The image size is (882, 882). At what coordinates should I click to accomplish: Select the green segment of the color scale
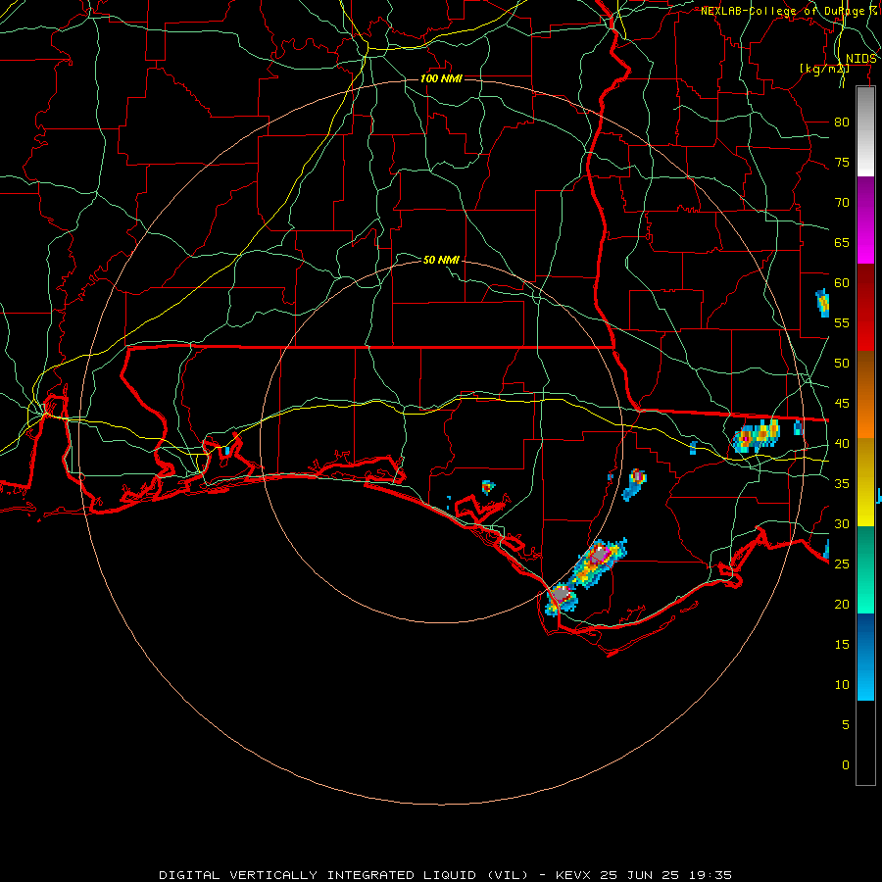[x=865, y=569]
